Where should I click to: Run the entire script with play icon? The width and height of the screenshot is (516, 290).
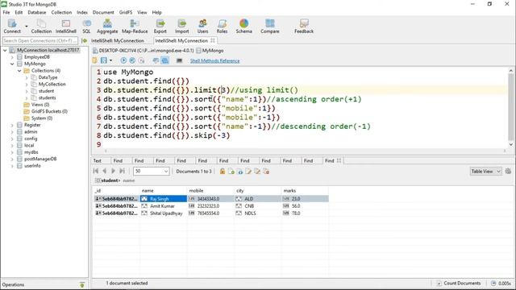[123, 60]
